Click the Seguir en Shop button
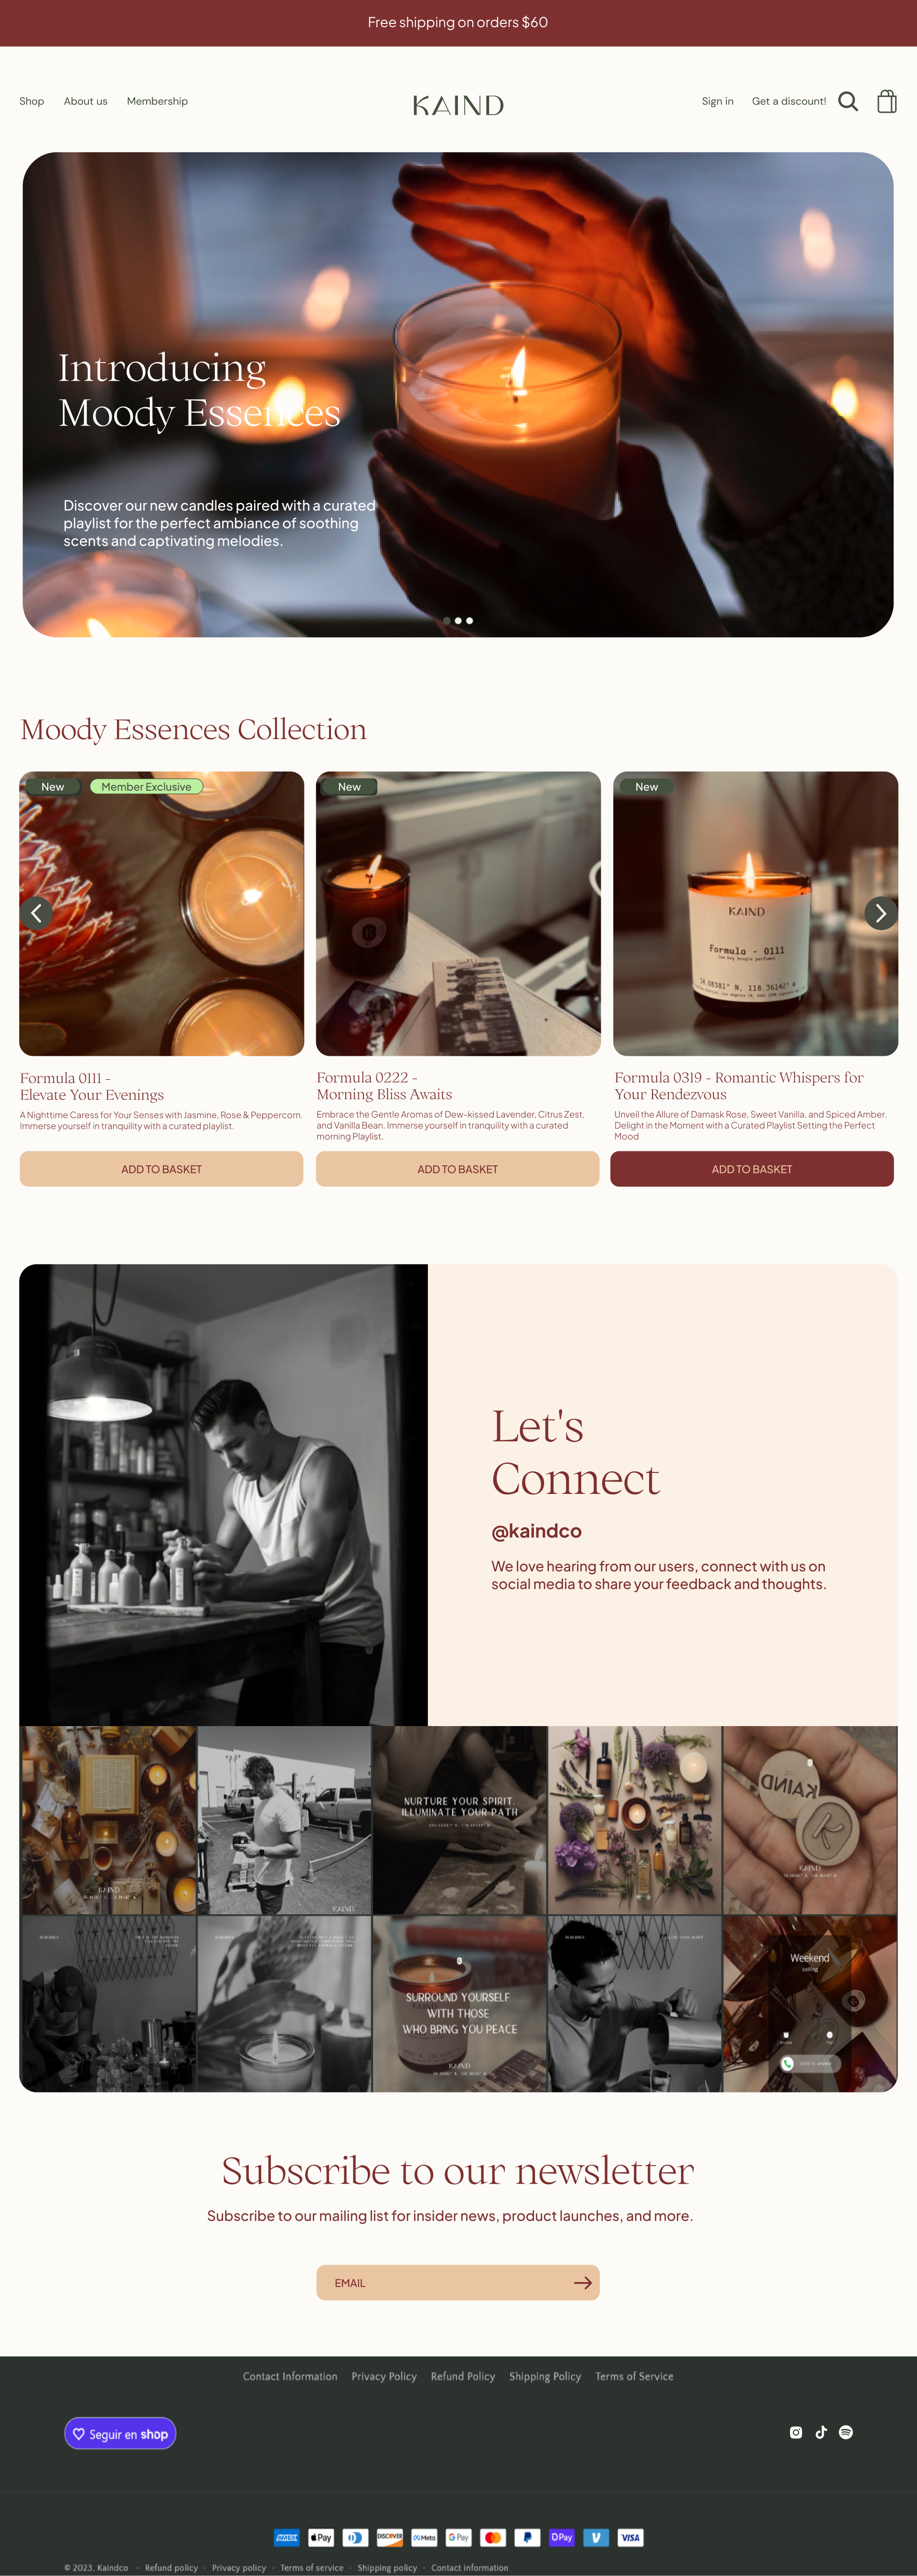Screen dimensions: 917x2576 120,2434
